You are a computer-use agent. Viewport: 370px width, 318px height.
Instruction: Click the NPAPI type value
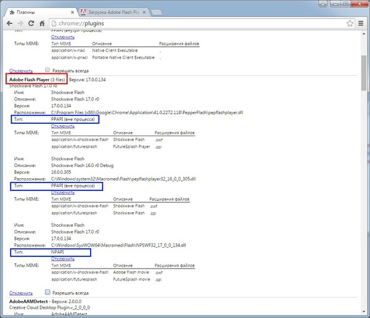coord(57,252)
